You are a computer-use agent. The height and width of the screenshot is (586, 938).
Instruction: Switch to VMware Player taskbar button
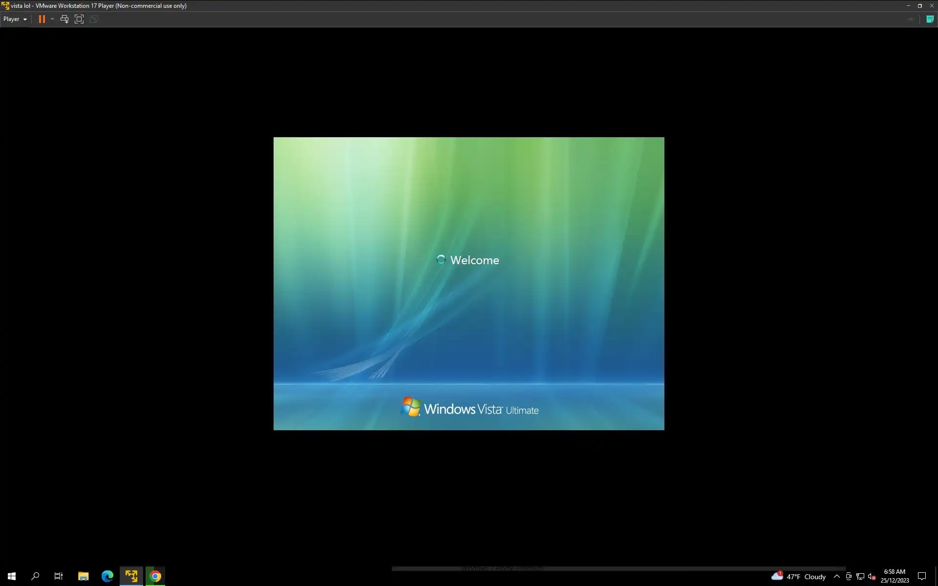click(131, 576)
